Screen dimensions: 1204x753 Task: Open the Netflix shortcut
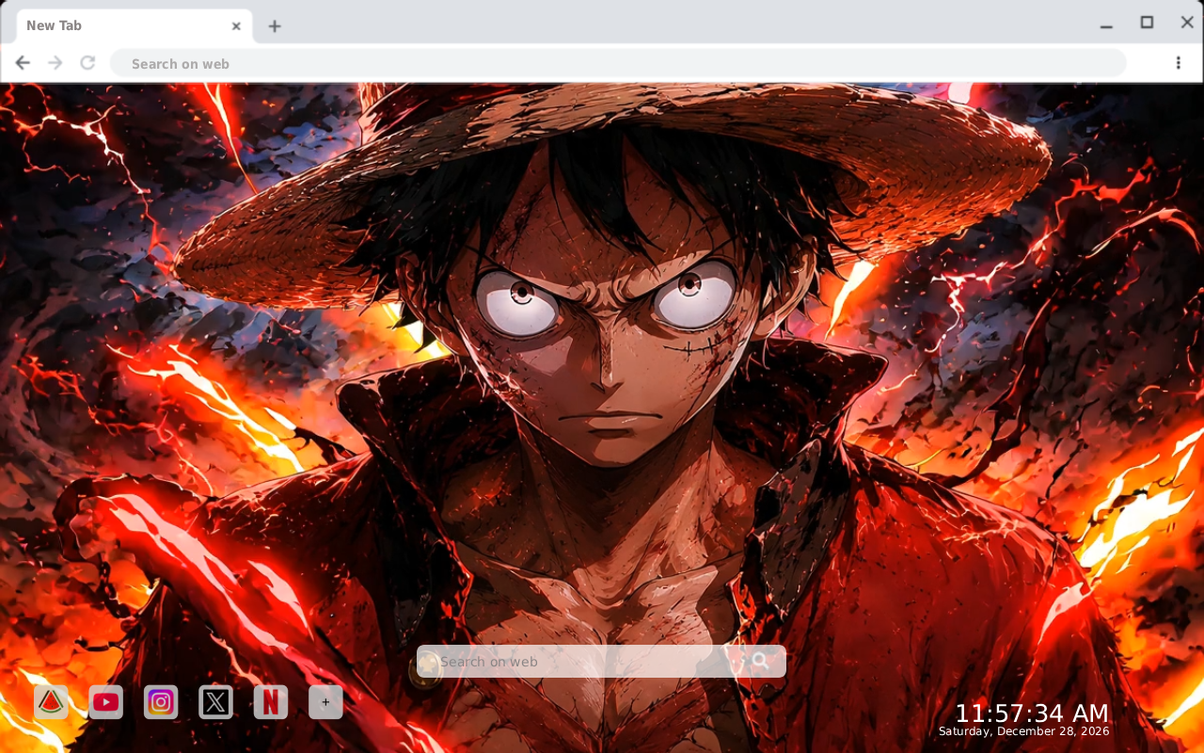pos(271,702)
